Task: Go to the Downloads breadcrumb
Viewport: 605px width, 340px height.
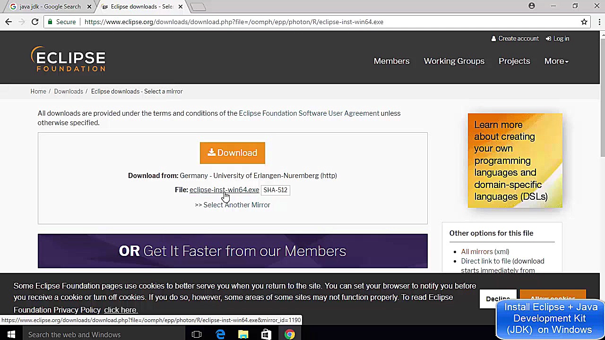Action: (69, 91)
